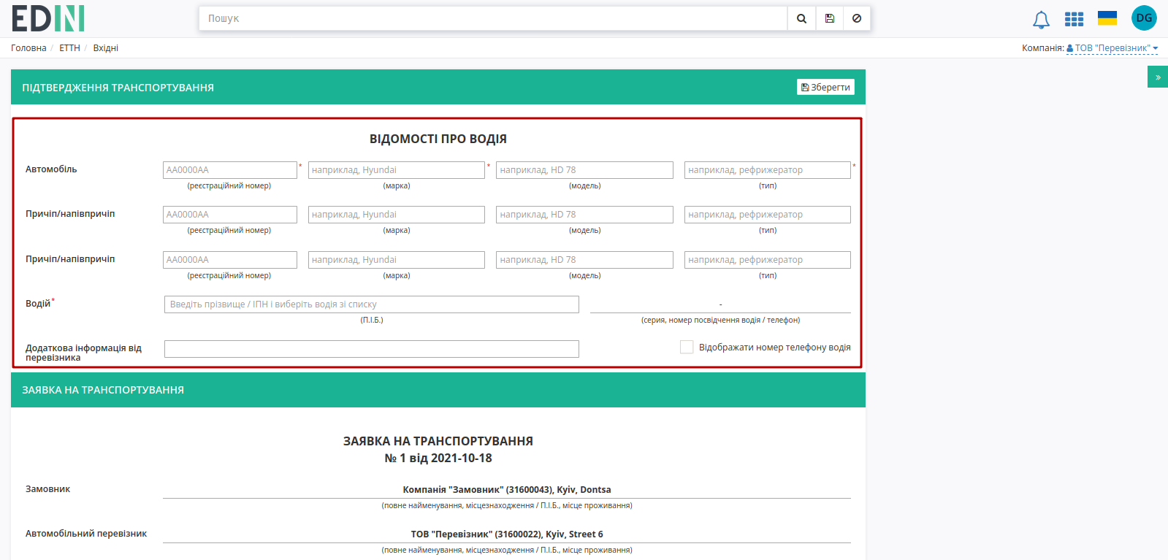Click the Автомобіль марка field
This screenshot has width=1168, height=560.
click(397, 170)
